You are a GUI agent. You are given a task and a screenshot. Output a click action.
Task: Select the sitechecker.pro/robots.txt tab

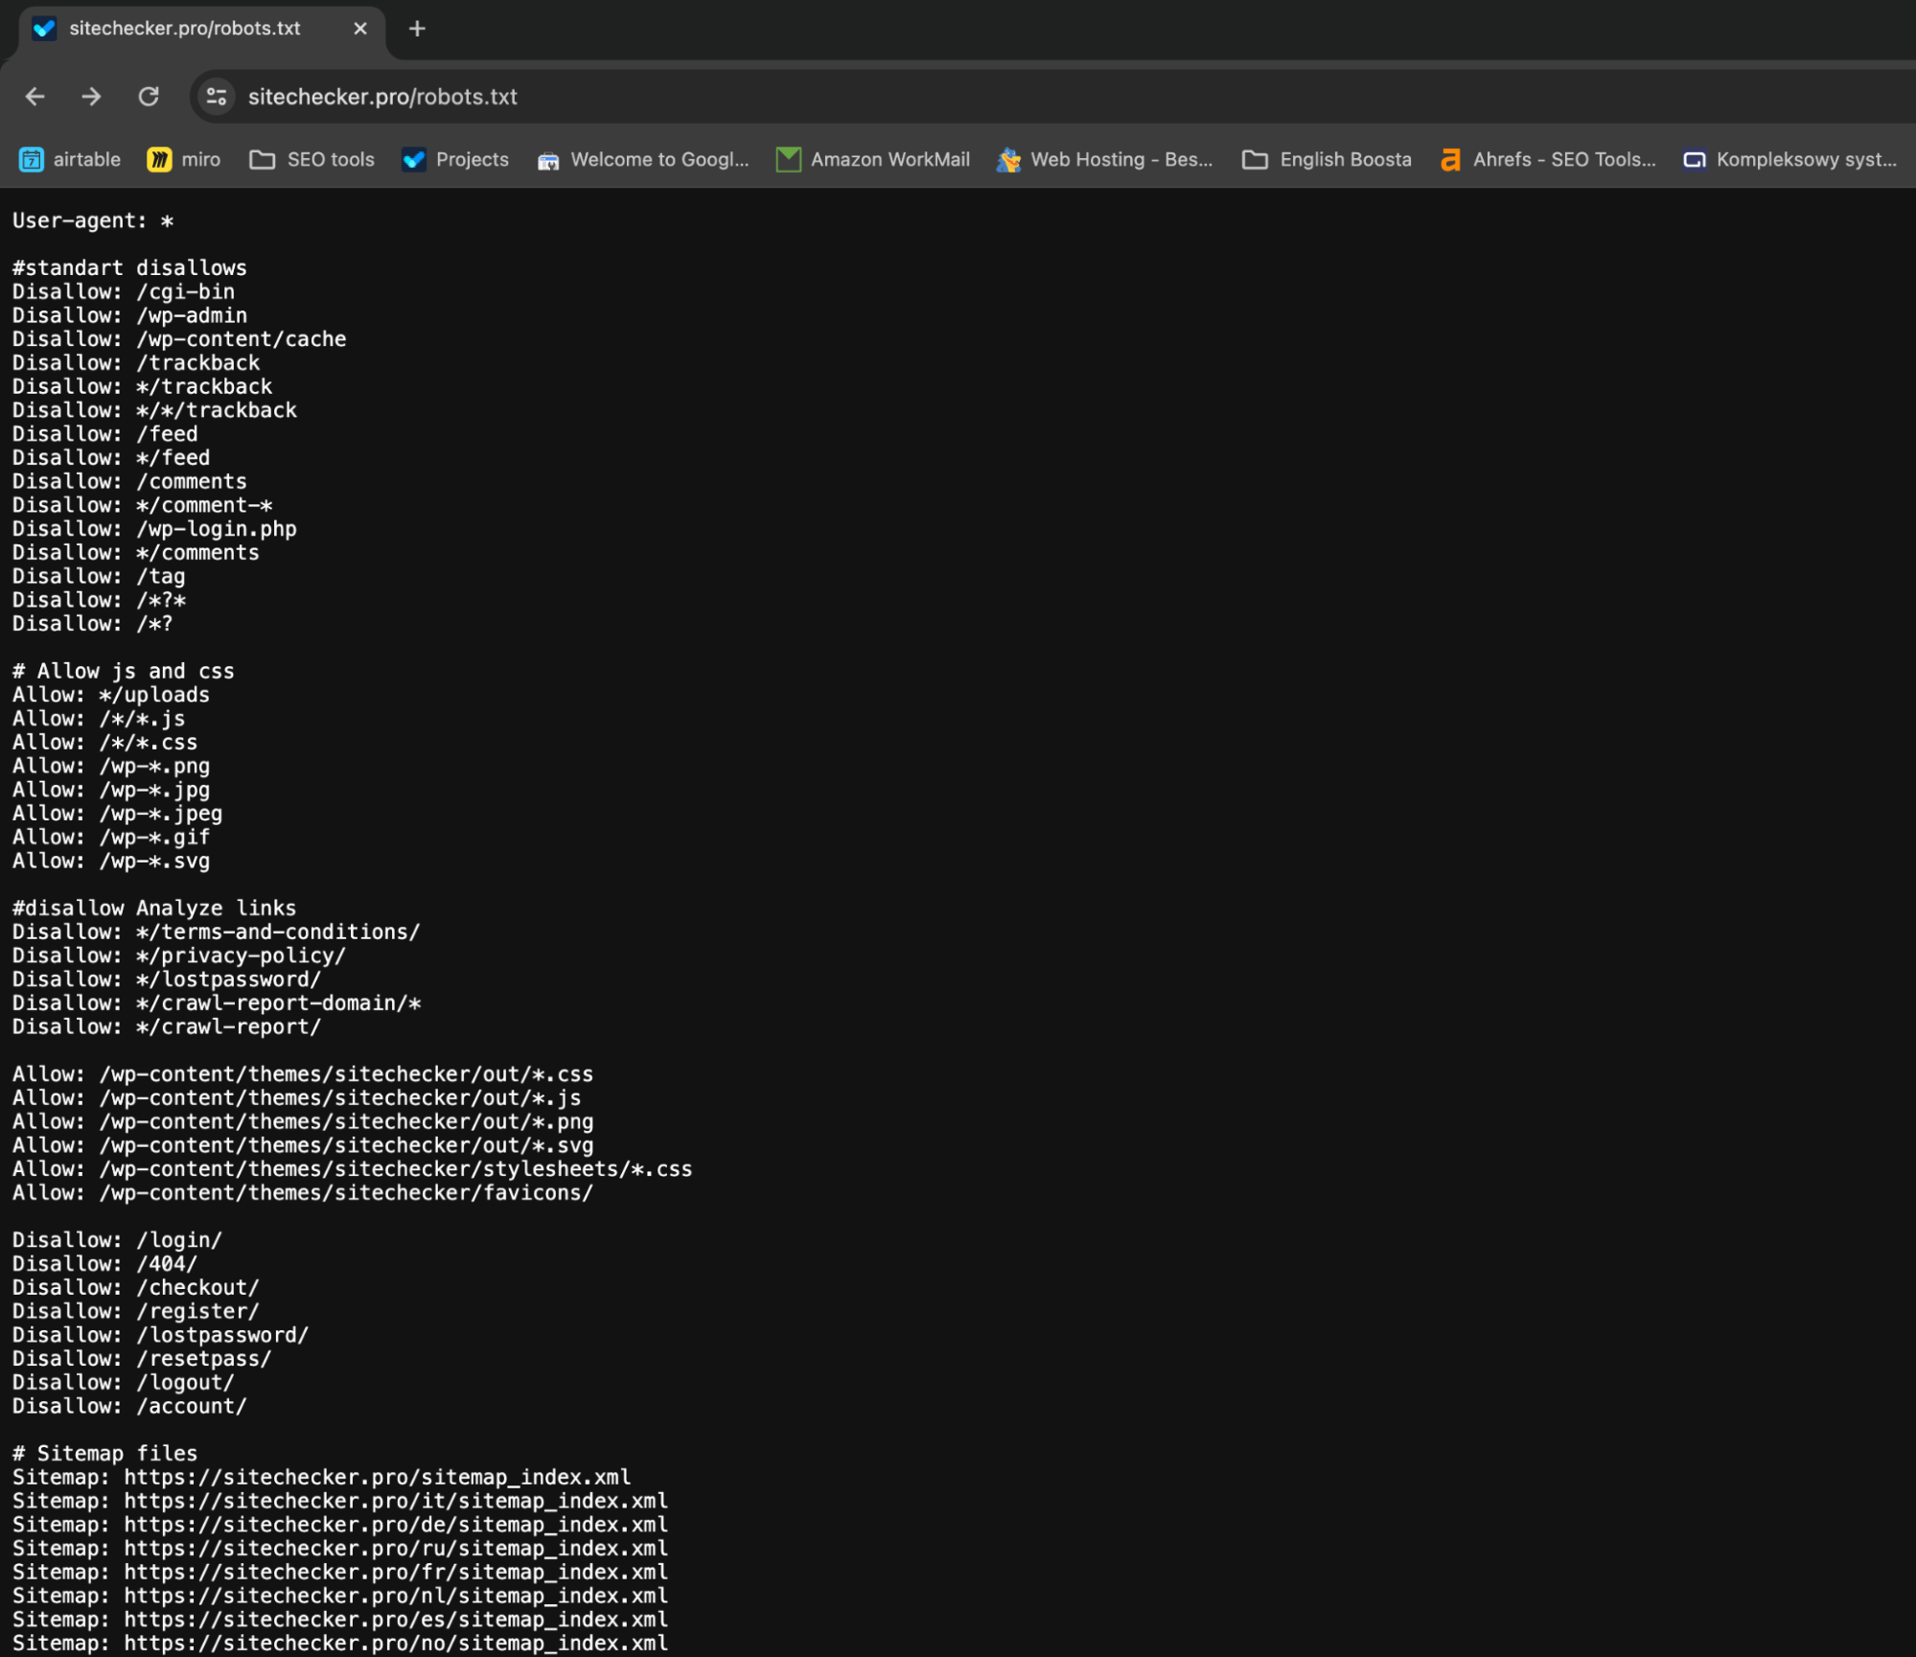201,29
